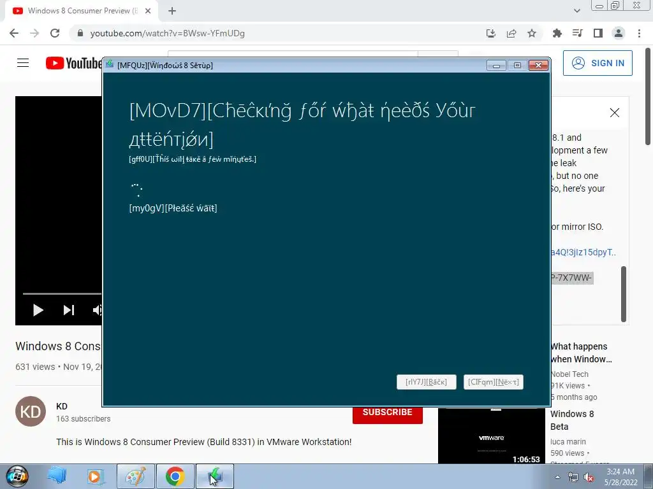The height and width of the screenshot is (489, 653).
Task: Toggle Chrome side panel icon
Action: pos(598,33)
